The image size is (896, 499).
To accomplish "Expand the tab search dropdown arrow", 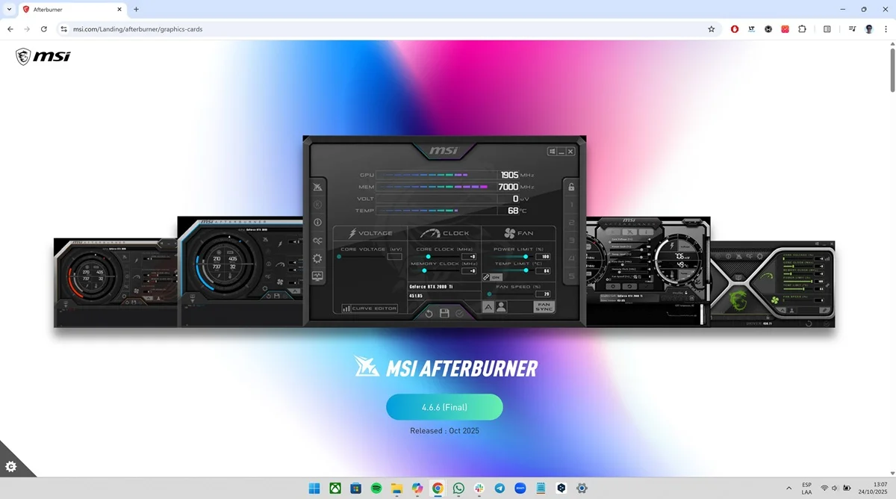I will point(8,10).
